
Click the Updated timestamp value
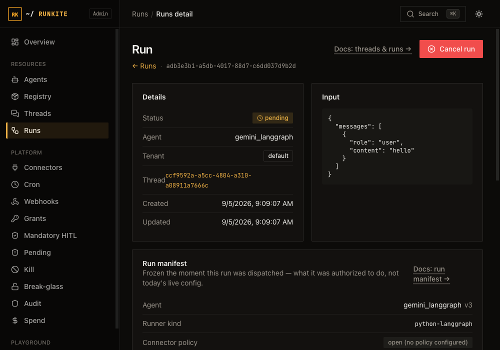point(257,222)
